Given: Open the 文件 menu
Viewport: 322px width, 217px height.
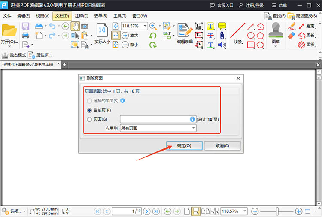Looking at the screenshot, I should pos(7,16).
